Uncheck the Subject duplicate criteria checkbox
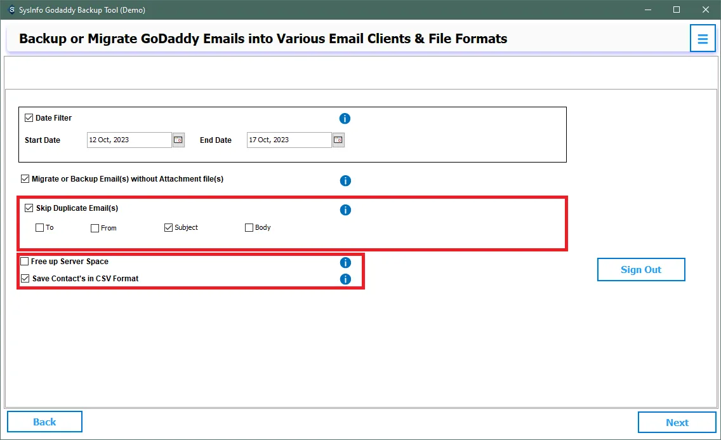 pos(168,227)
